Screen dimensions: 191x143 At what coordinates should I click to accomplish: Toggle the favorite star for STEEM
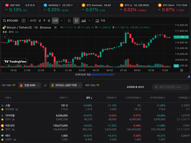click(x=2, y=109)
